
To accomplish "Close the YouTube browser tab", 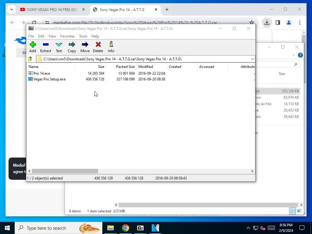I will tap(83, 9).
